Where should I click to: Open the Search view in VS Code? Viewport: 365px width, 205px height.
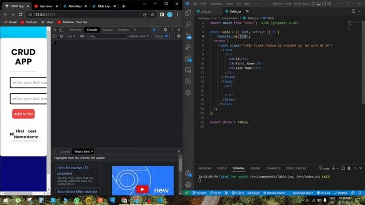pos(188,24)
